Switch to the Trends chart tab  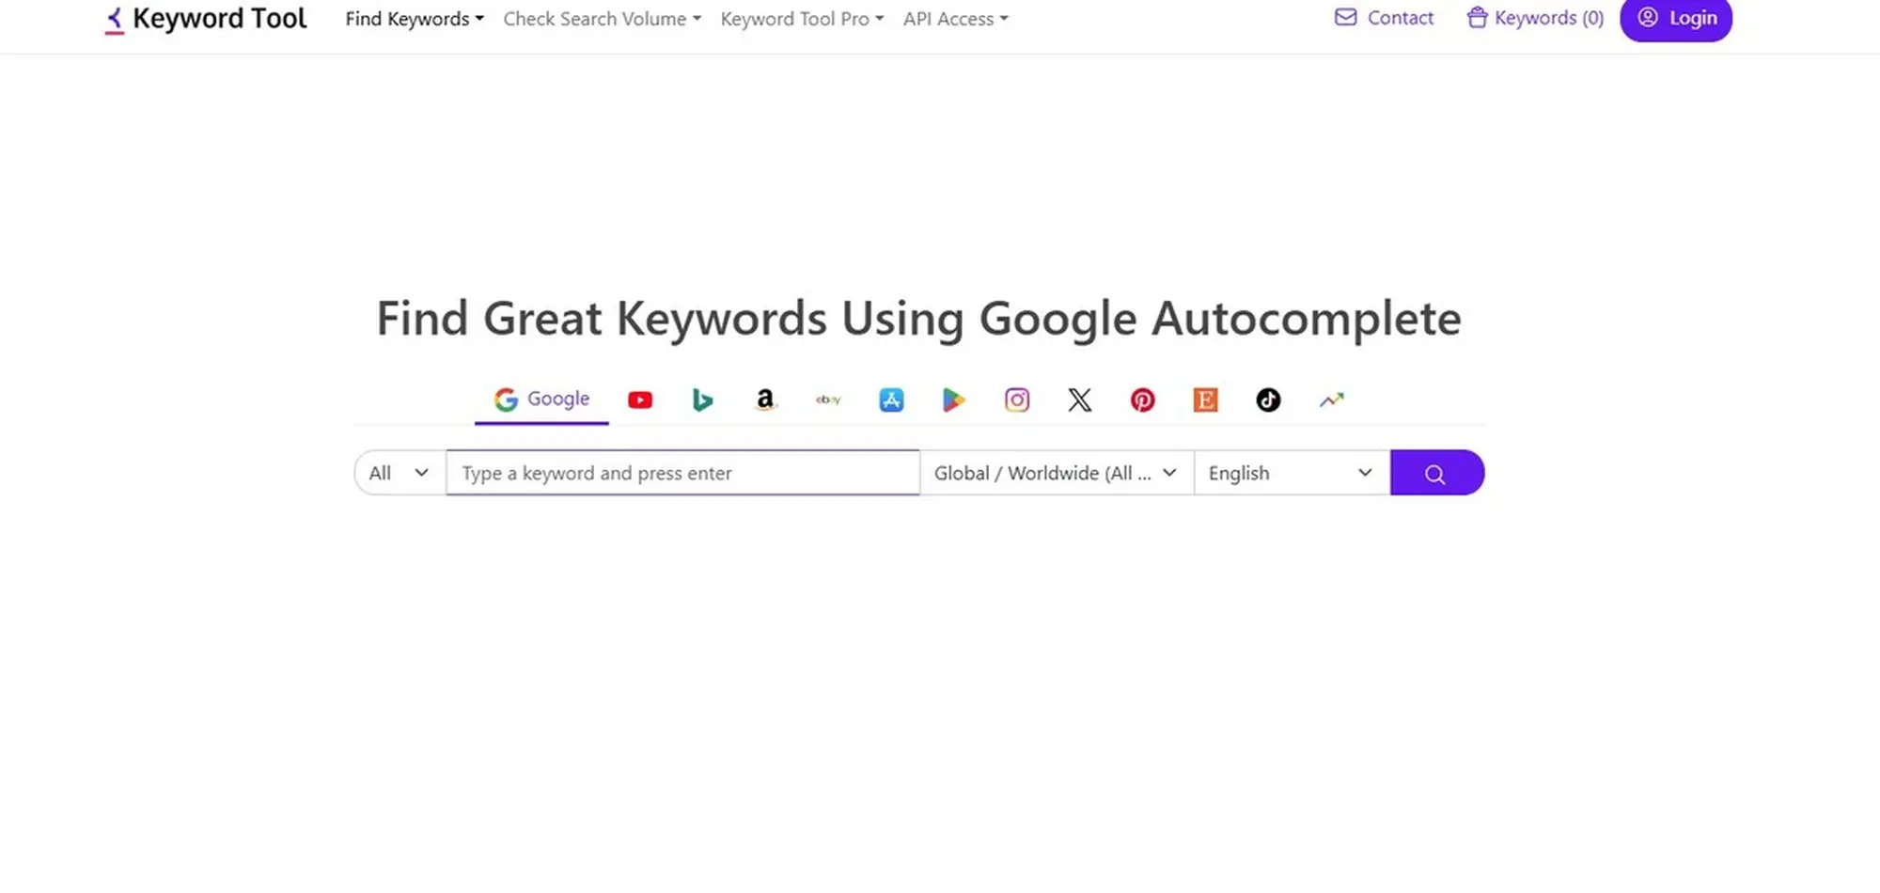click(x=1331, y=400)
